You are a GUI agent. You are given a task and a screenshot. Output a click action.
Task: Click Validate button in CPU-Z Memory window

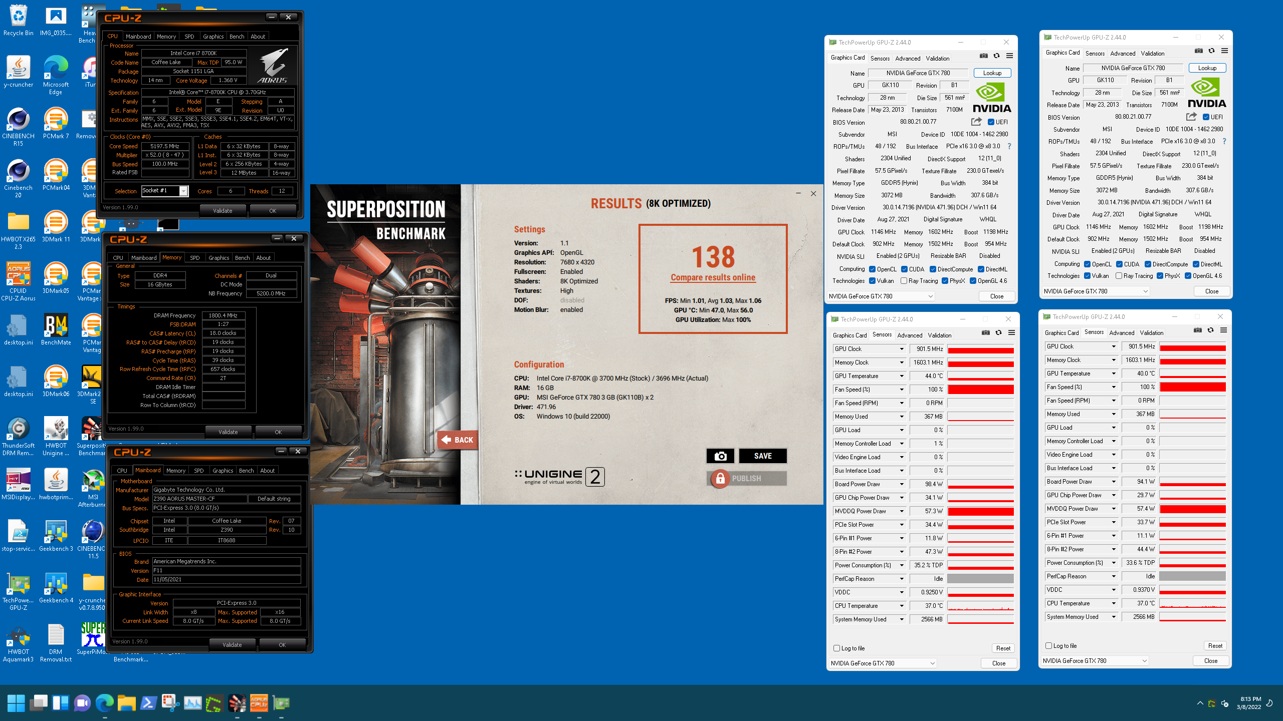point(228,432)
